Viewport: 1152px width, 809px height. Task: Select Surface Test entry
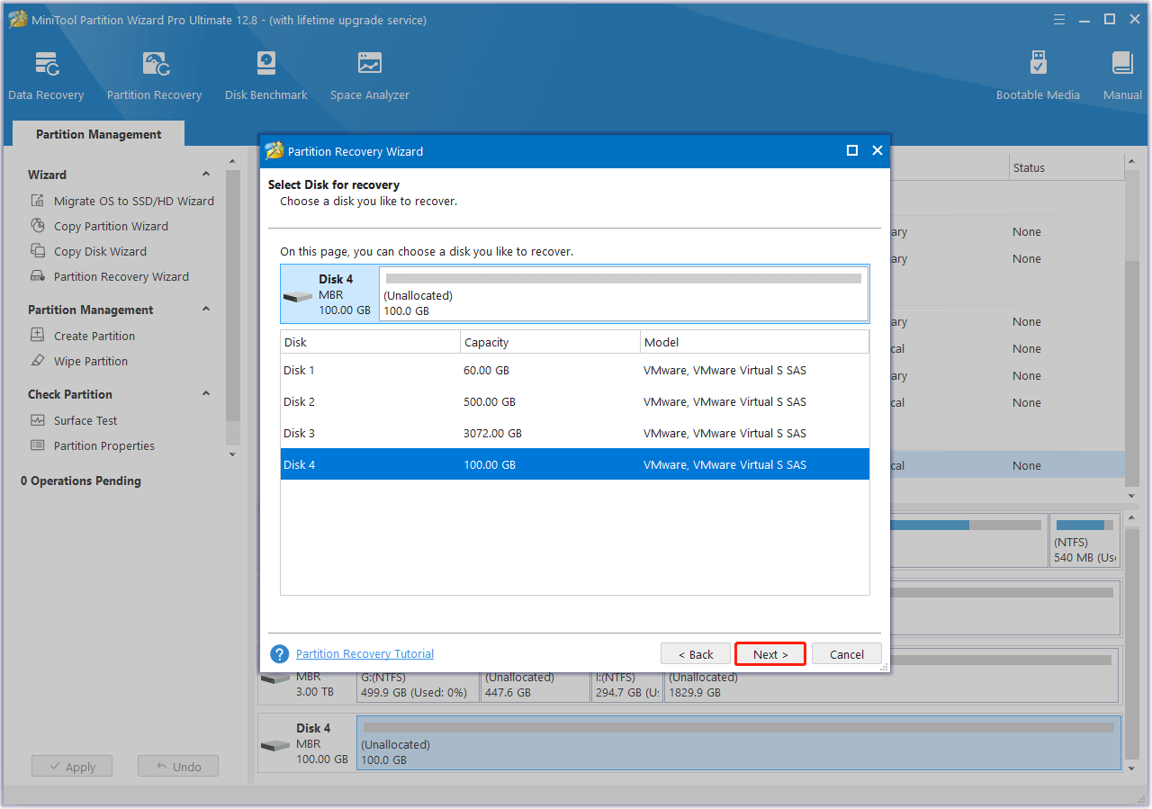(85, 420)
